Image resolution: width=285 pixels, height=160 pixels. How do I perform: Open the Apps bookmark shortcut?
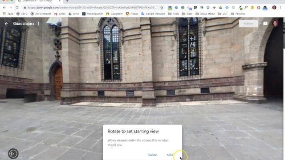[8, 14]
